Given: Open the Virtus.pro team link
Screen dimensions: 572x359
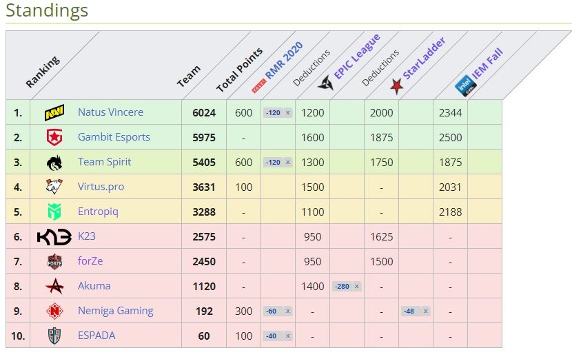Looking at the screenshot, I should [x=101, y=187].
